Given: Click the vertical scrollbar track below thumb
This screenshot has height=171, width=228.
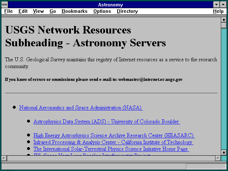Looking at the screenshot, I should 224,89.
